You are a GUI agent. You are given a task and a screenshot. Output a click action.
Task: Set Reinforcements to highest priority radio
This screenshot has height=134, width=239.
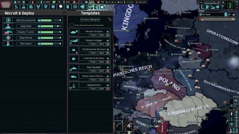pos(60,20)
